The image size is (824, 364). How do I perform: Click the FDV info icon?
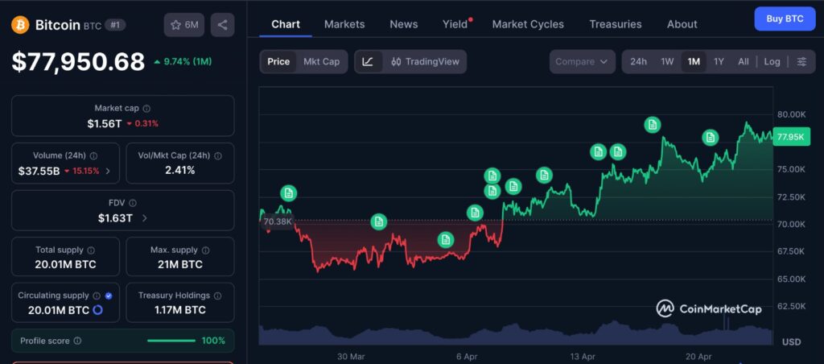pos(133,203)
